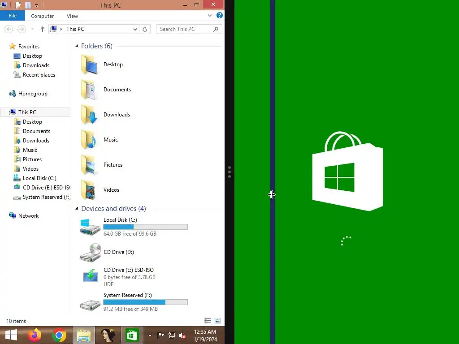Open the Music folder icon in main pane
This screenshot has height=344, width=459.
pyautogui.click(x=89, y=140)
